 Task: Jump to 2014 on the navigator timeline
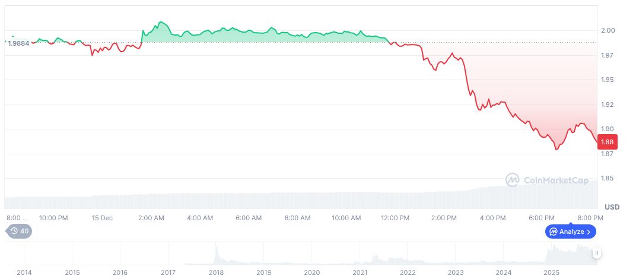point(24,272)
